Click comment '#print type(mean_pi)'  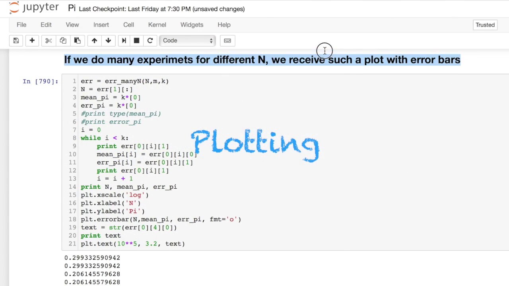click(121, 114)
